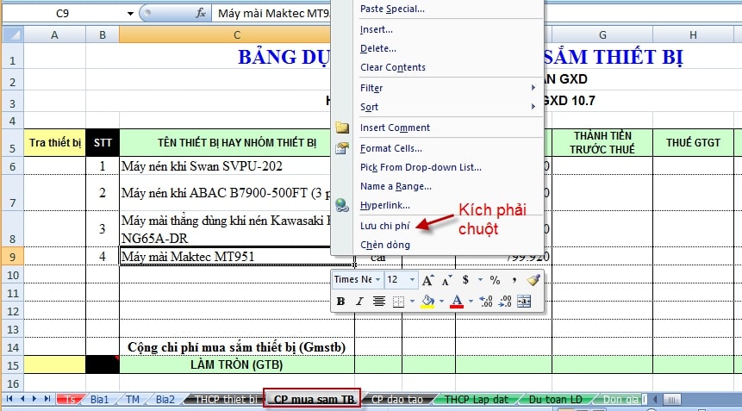742x411 pixels.
Task: Click the Increase Decimal icon
Action: point(486,302)
